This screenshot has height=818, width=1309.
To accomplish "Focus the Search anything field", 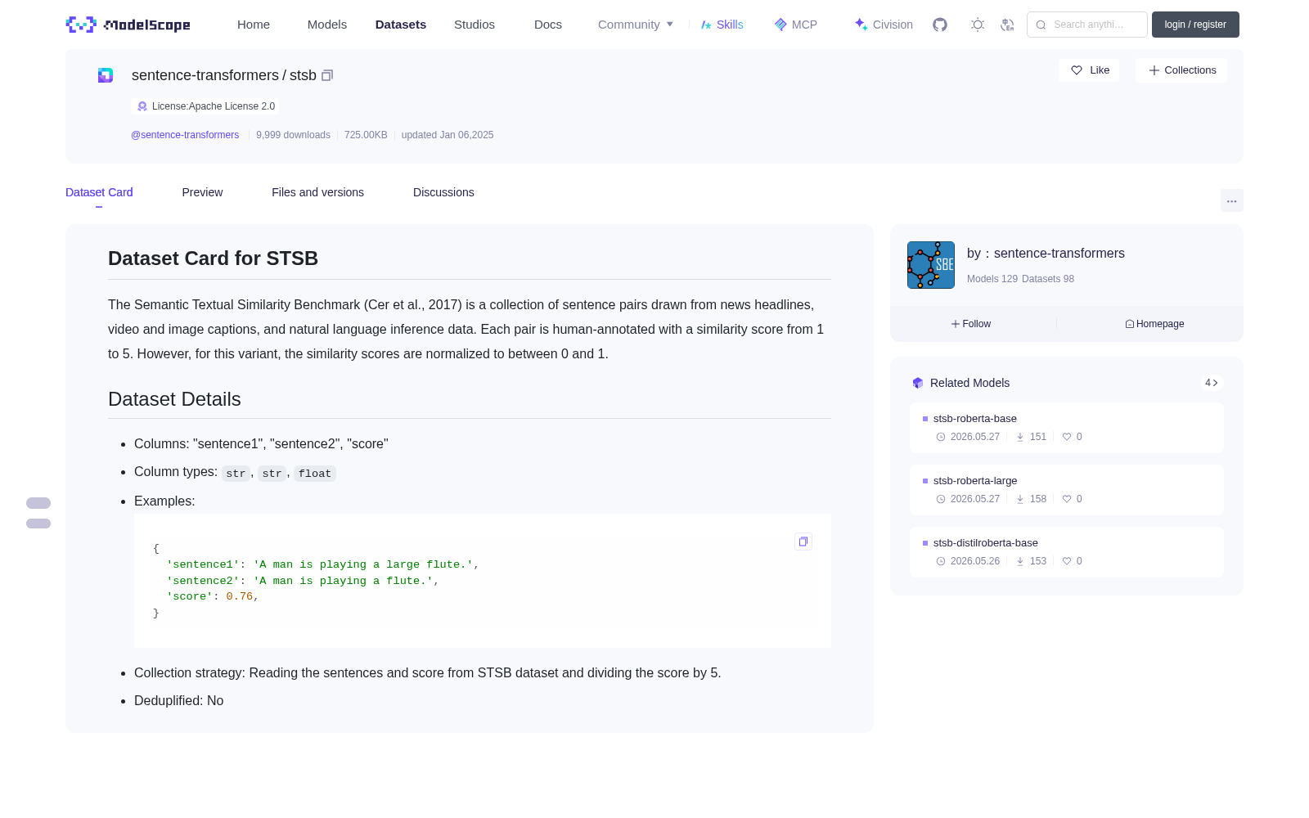I will tap(1087, 25).
